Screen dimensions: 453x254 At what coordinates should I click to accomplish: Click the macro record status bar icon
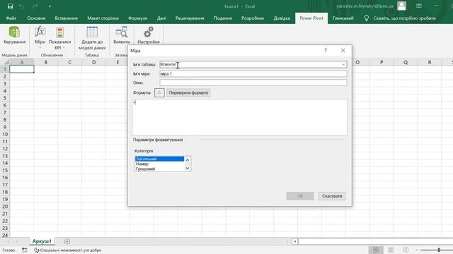[25, 250]
